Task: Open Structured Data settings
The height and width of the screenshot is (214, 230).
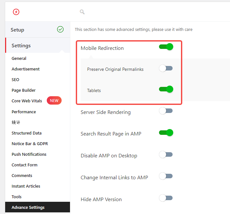Action: point(26,133)
